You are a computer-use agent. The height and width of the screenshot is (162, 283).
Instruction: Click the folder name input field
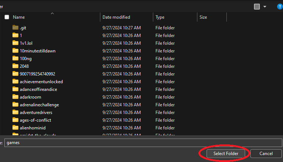[143, 143]
